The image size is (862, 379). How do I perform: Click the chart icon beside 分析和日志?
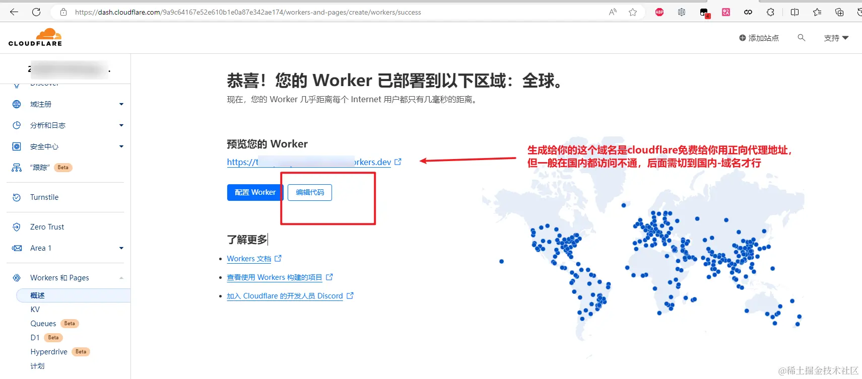pyautogui.click(x=17, y=125)
